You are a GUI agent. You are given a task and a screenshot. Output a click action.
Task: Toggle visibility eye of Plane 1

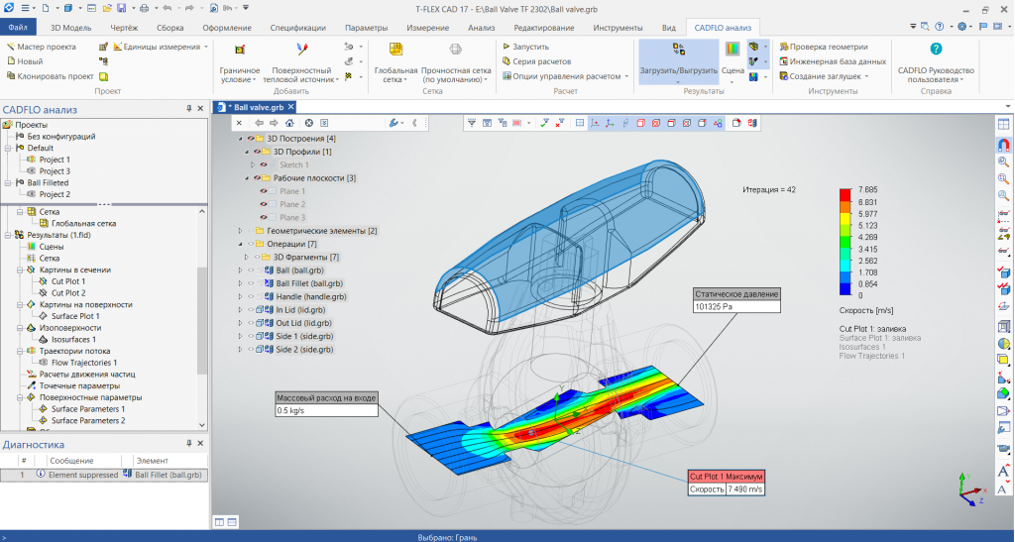point(265,191)
